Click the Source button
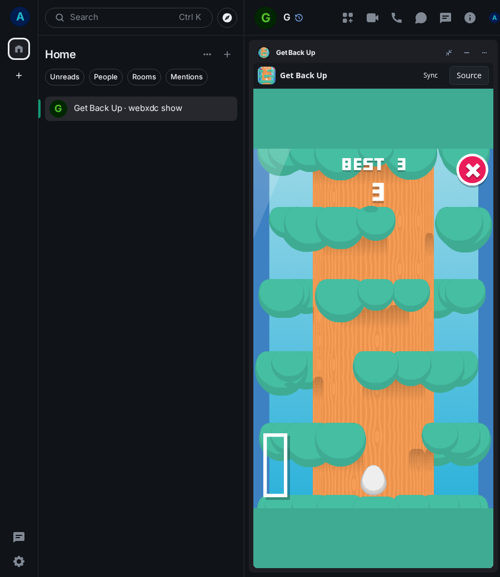 tap(469, 75)
